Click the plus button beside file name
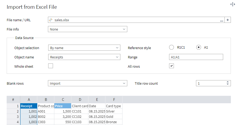 228,20
